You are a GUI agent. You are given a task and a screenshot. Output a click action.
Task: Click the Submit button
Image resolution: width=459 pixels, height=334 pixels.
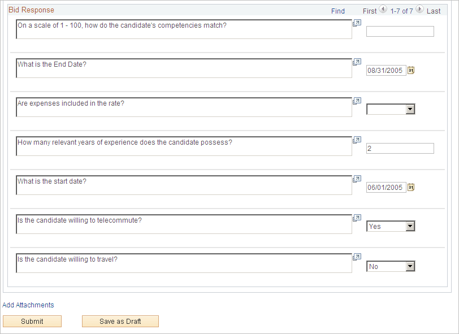[x=32, y=321]
